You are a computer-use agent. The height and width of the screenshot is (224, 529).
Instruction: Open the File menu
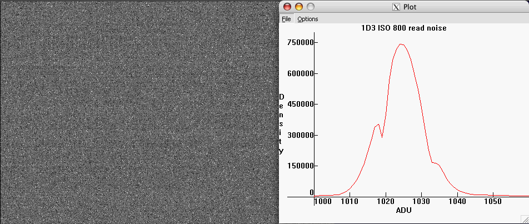286,19
